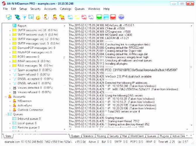Open the Help menu
The image size is (196, 146).
pyautogui.click(x=107, y=9)
